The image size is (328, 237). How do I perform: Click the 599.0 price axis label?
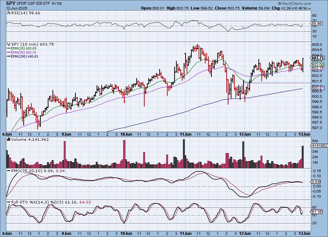pos(317,107)
